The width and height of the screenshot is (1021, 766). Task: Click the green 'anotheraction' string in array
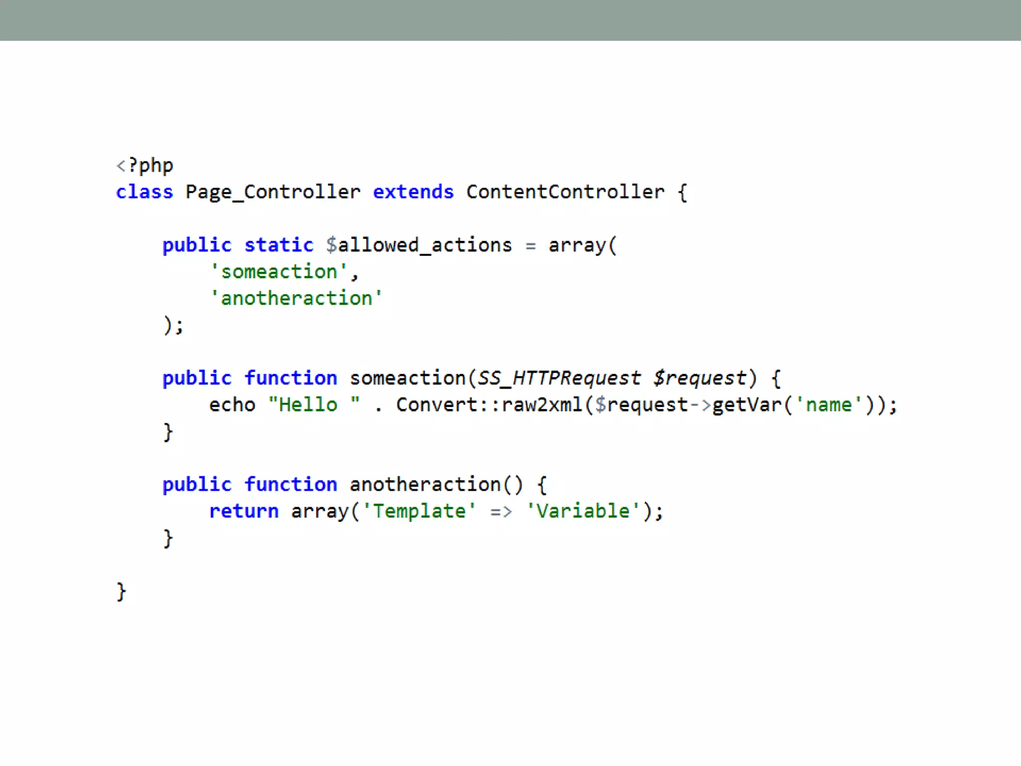296,298
